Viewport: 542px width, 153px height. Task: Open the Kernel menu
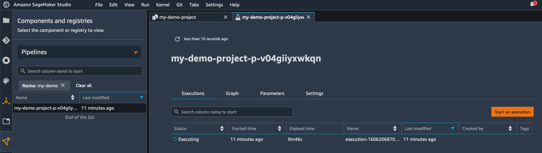point(163,5)
